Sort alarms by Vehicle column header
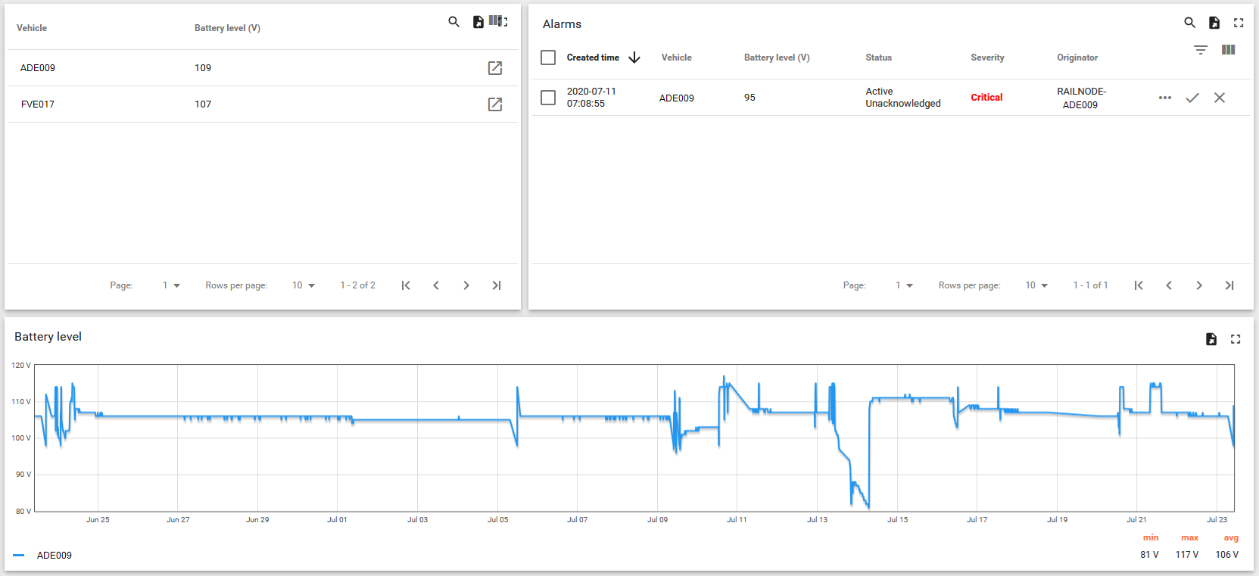This screenshot has width=1259, height=576. tap(676, 58)
